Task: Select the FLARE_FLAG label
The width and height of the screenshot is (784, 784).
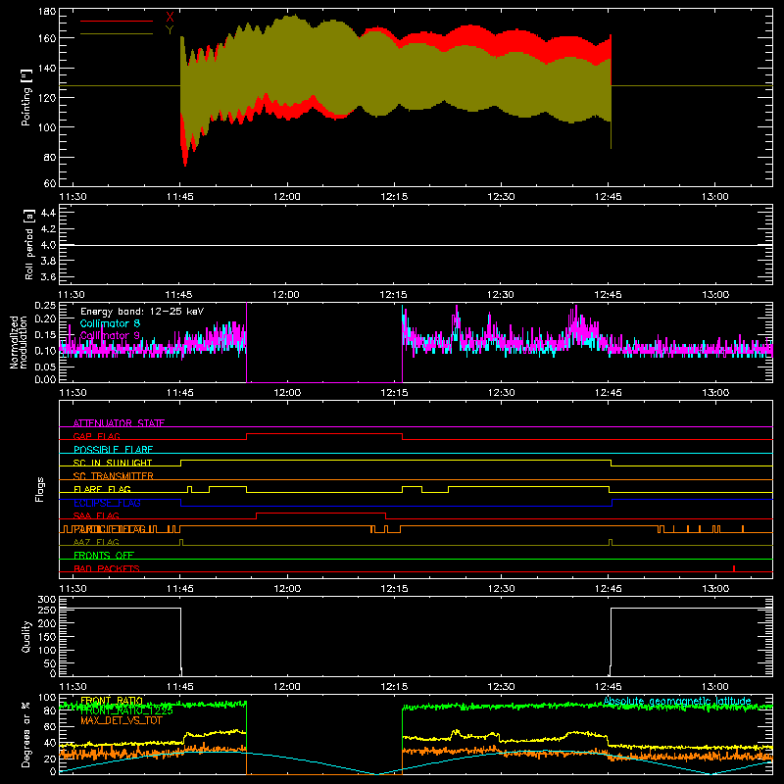Action: pyautogui.click(x=102, y=489)
